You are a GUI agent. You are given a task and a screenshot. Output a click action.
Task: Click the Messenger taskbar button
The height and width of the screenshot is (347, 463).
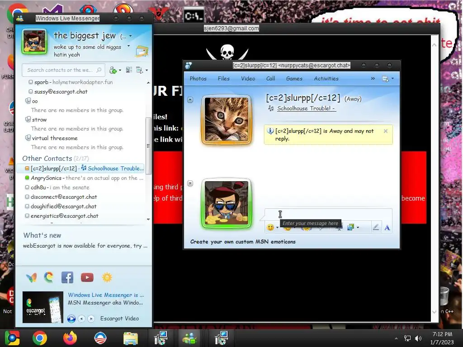[x=189, y=338]
